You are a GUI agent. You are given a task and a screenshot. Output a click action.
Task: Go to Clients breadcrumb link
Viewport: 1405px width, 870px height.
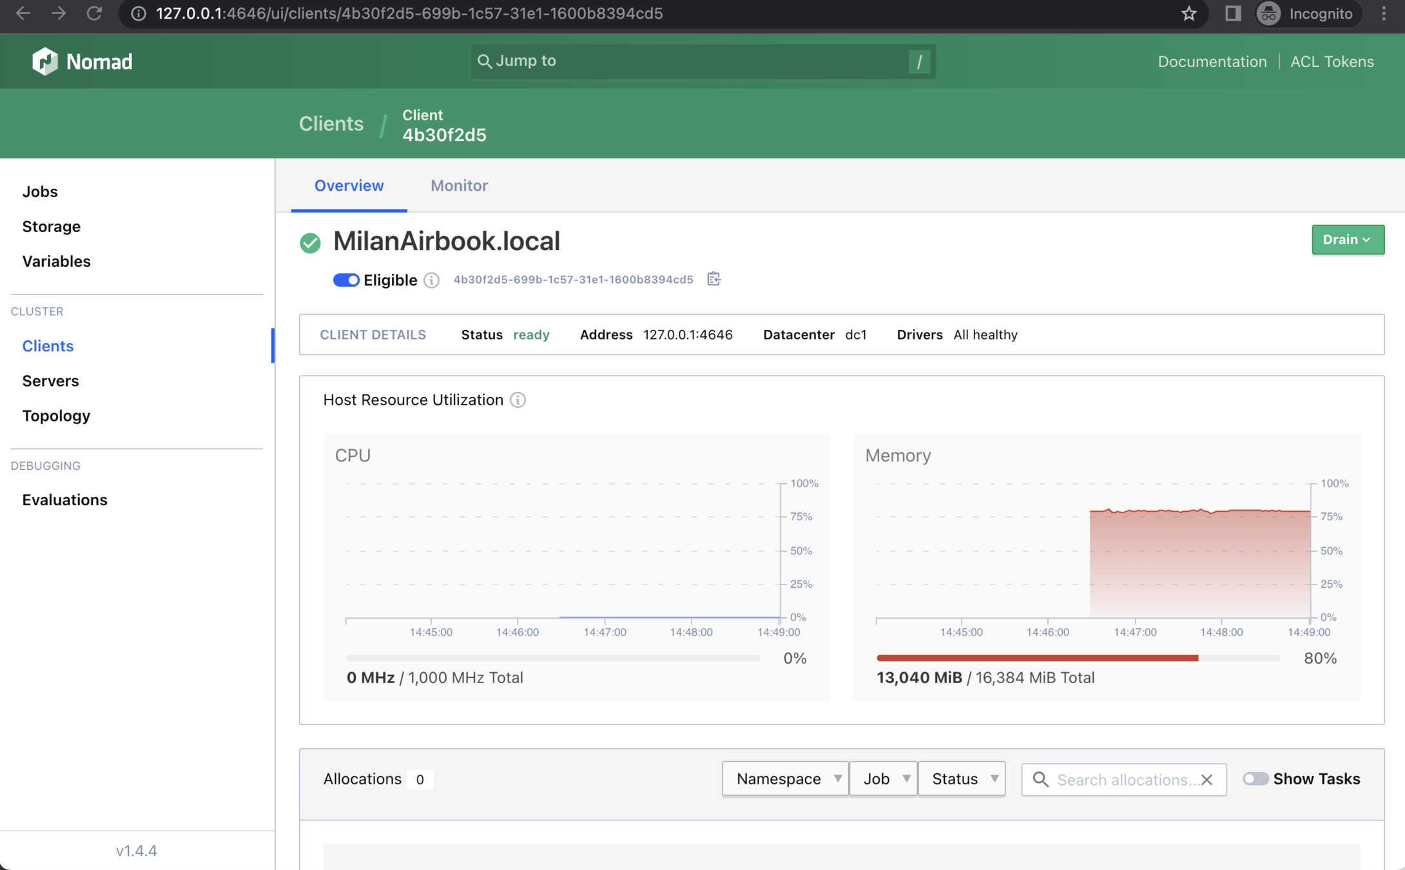click(x=331, y=124)
